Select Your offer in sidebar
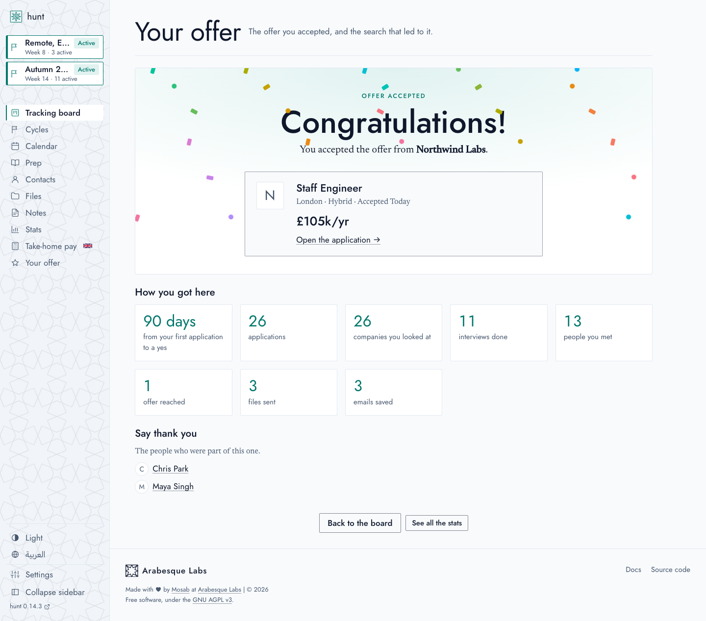Image resolution: width=706 pixels, height=621 pixels. click(55, 263)
